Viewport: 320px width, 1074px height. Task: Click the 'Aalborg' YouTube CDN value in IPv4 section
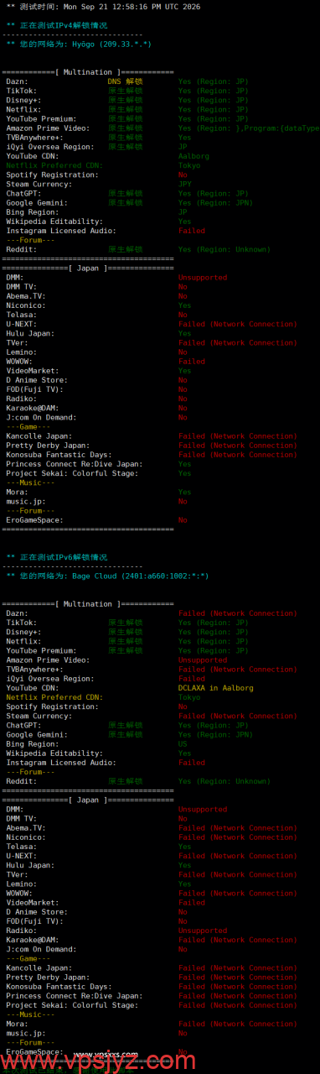click(x=194, y=156)
